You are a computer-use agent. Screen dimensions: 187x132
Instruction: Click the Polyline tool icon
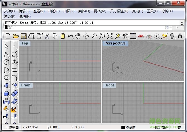click(6, 54)
